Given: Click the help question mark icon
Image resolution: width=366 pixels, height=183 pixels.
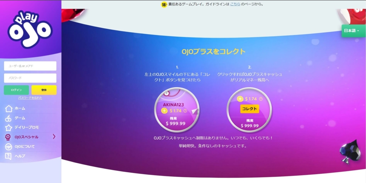Looking at the screenshot, I should [8, 156].
